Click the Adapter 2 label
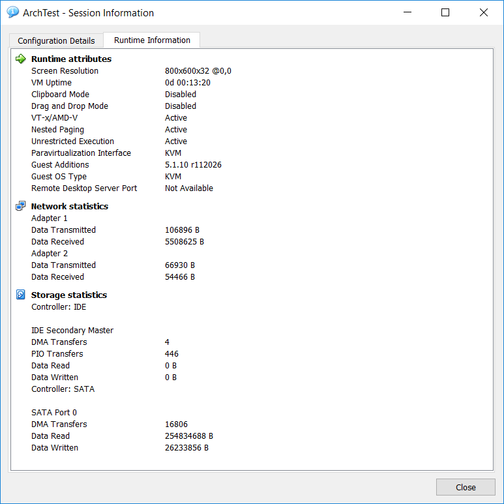This screenshot has width=504, height=504. click(x=50, y=254)
